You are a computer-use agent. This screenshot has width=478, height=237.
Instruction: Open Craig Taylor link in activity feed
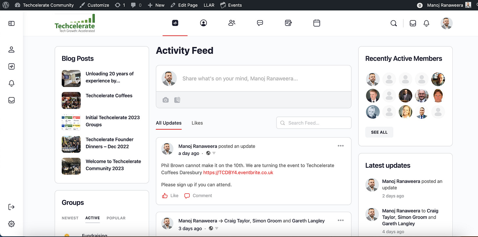point(237,221)
